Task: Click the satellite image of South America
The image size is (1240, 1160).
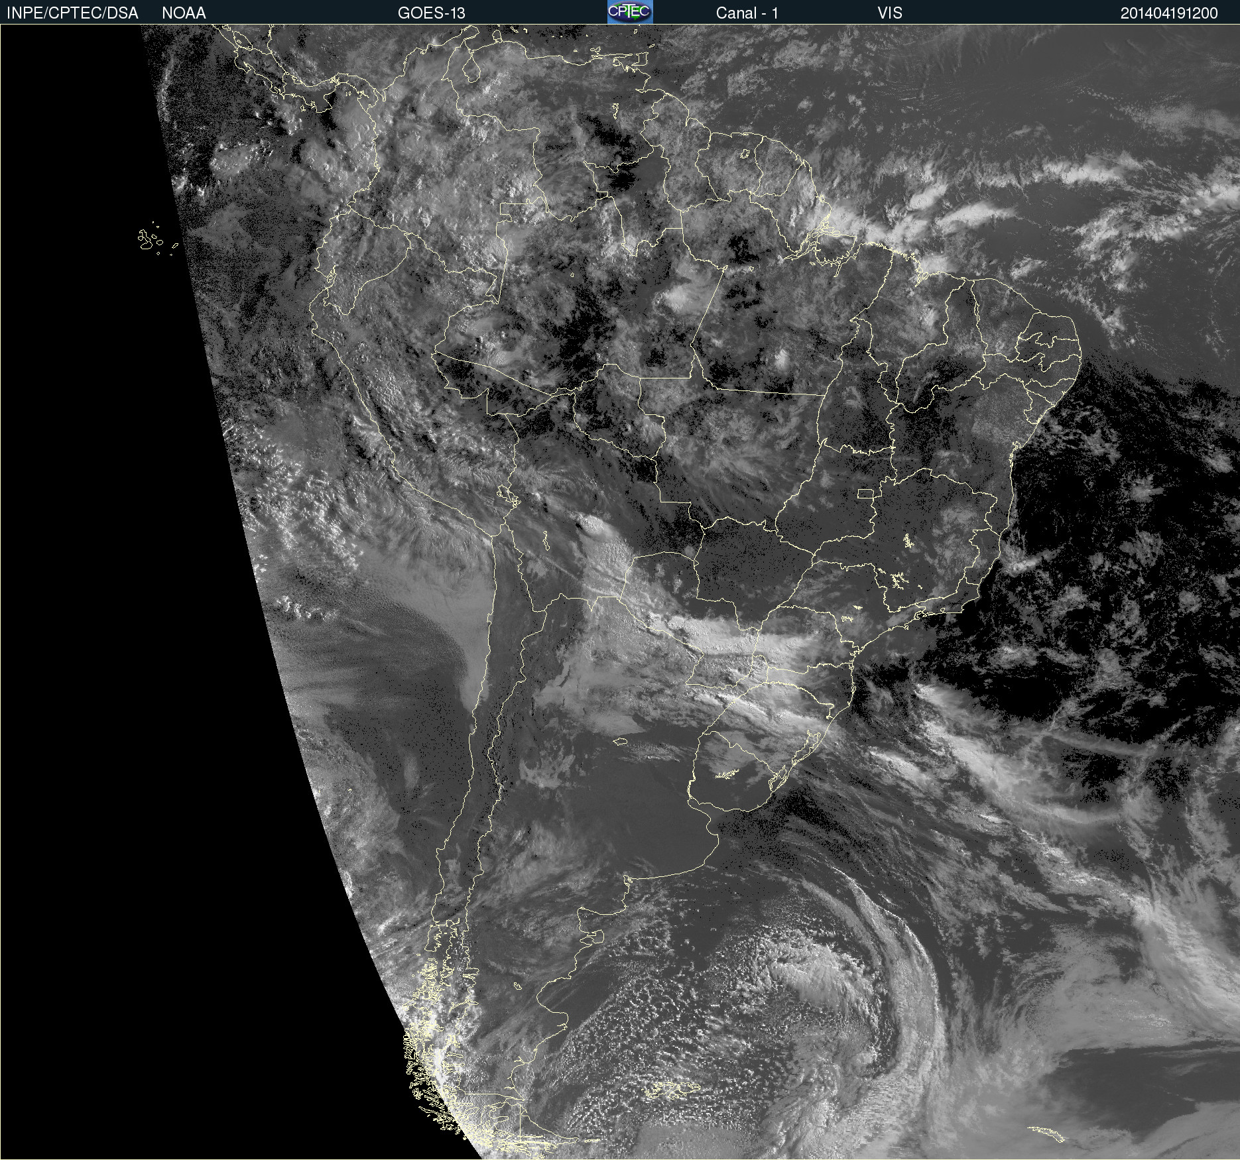Action: (x=620, y=592)
